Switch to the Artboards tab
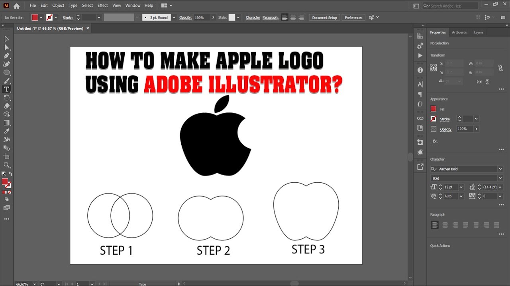The height and width of the screenshot is (286, 510). [459, 33]
